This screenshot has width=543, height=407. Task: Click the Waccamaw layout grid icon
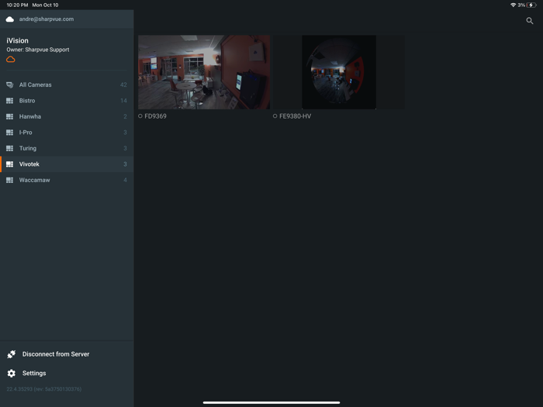(9, 181)
